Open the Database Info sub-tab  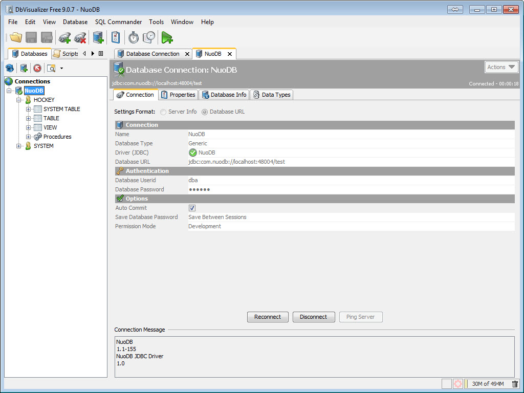(224, 95)
